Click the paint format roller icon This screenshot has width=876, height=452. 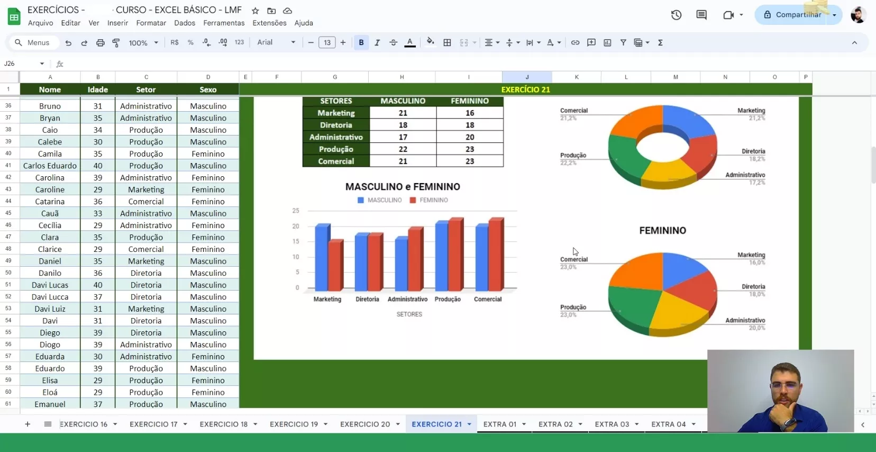click(116, 43)
